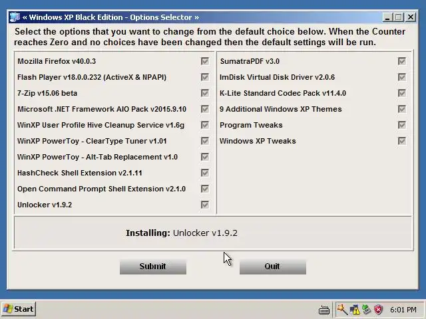The width and height of the screenshot is (426, 319).
Task: Click the key-shaped tray icon
Action: (x=342, y=309)
